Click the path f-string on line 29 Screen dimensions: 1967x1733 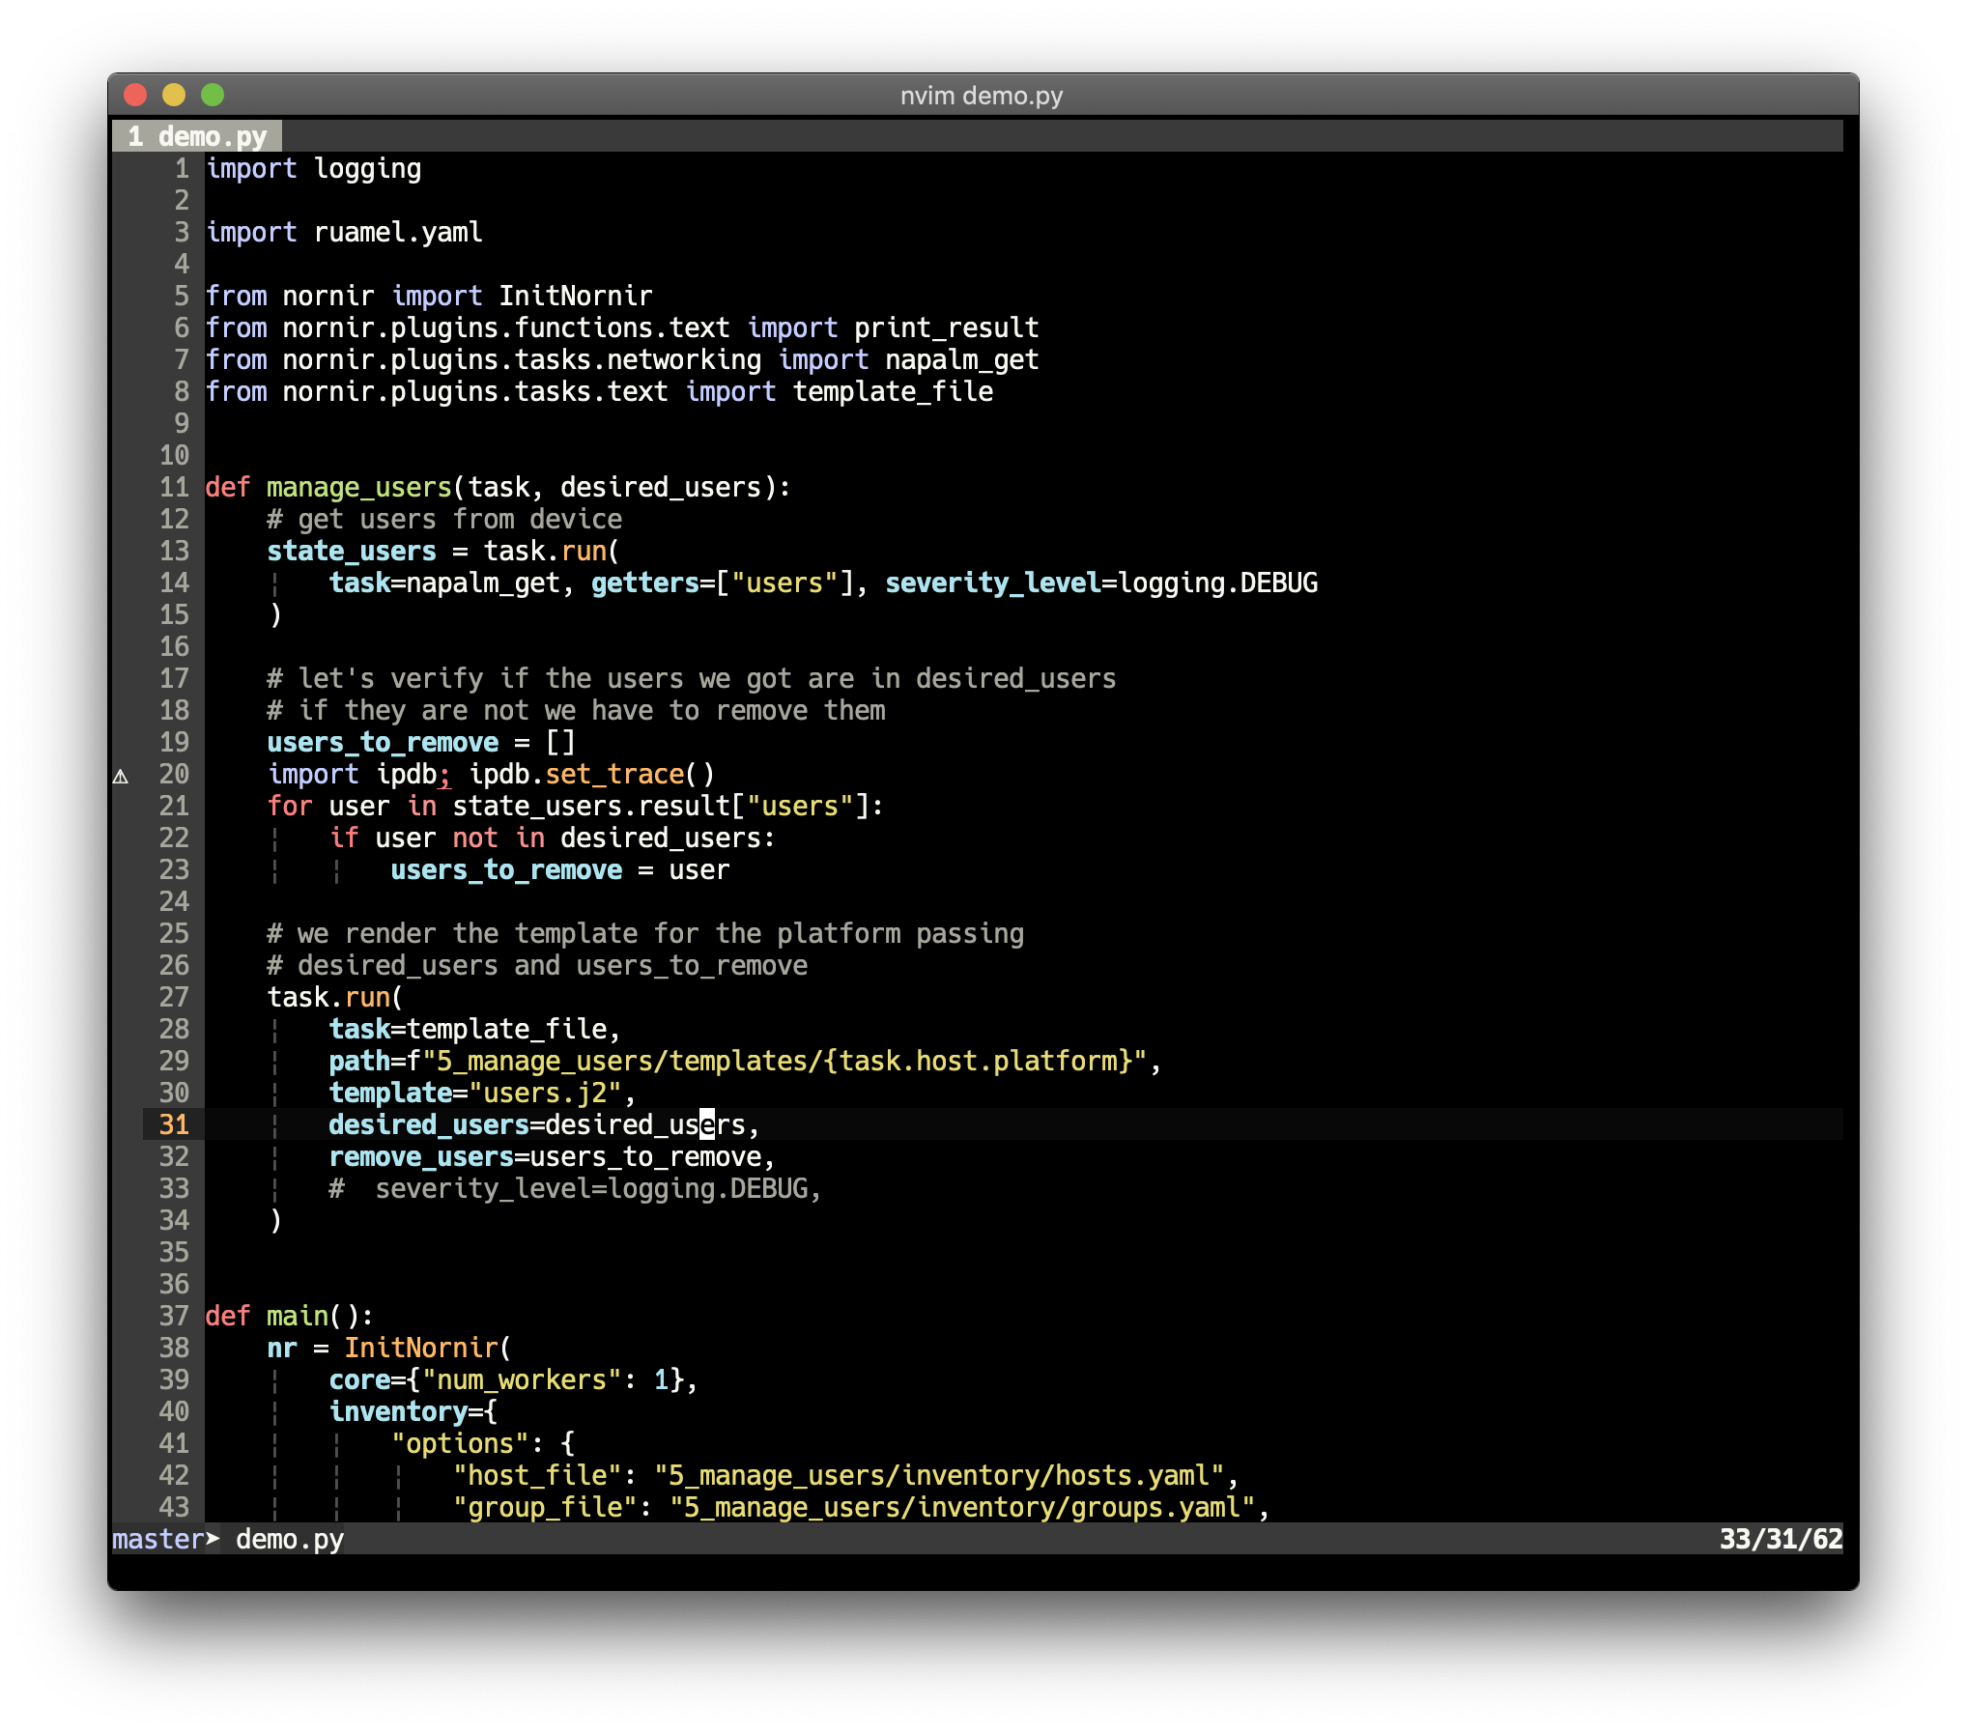(x=777, y=1062)
